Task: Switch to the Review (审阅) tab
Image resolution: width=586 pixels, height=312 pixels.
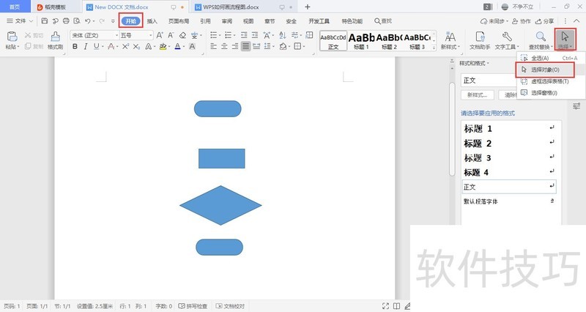Action: click(x=227, y=21)
